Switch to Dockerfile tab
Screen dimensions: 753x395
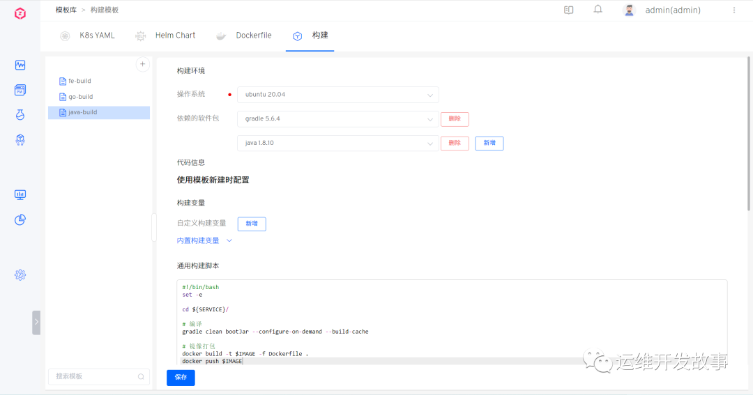[244, 36]
